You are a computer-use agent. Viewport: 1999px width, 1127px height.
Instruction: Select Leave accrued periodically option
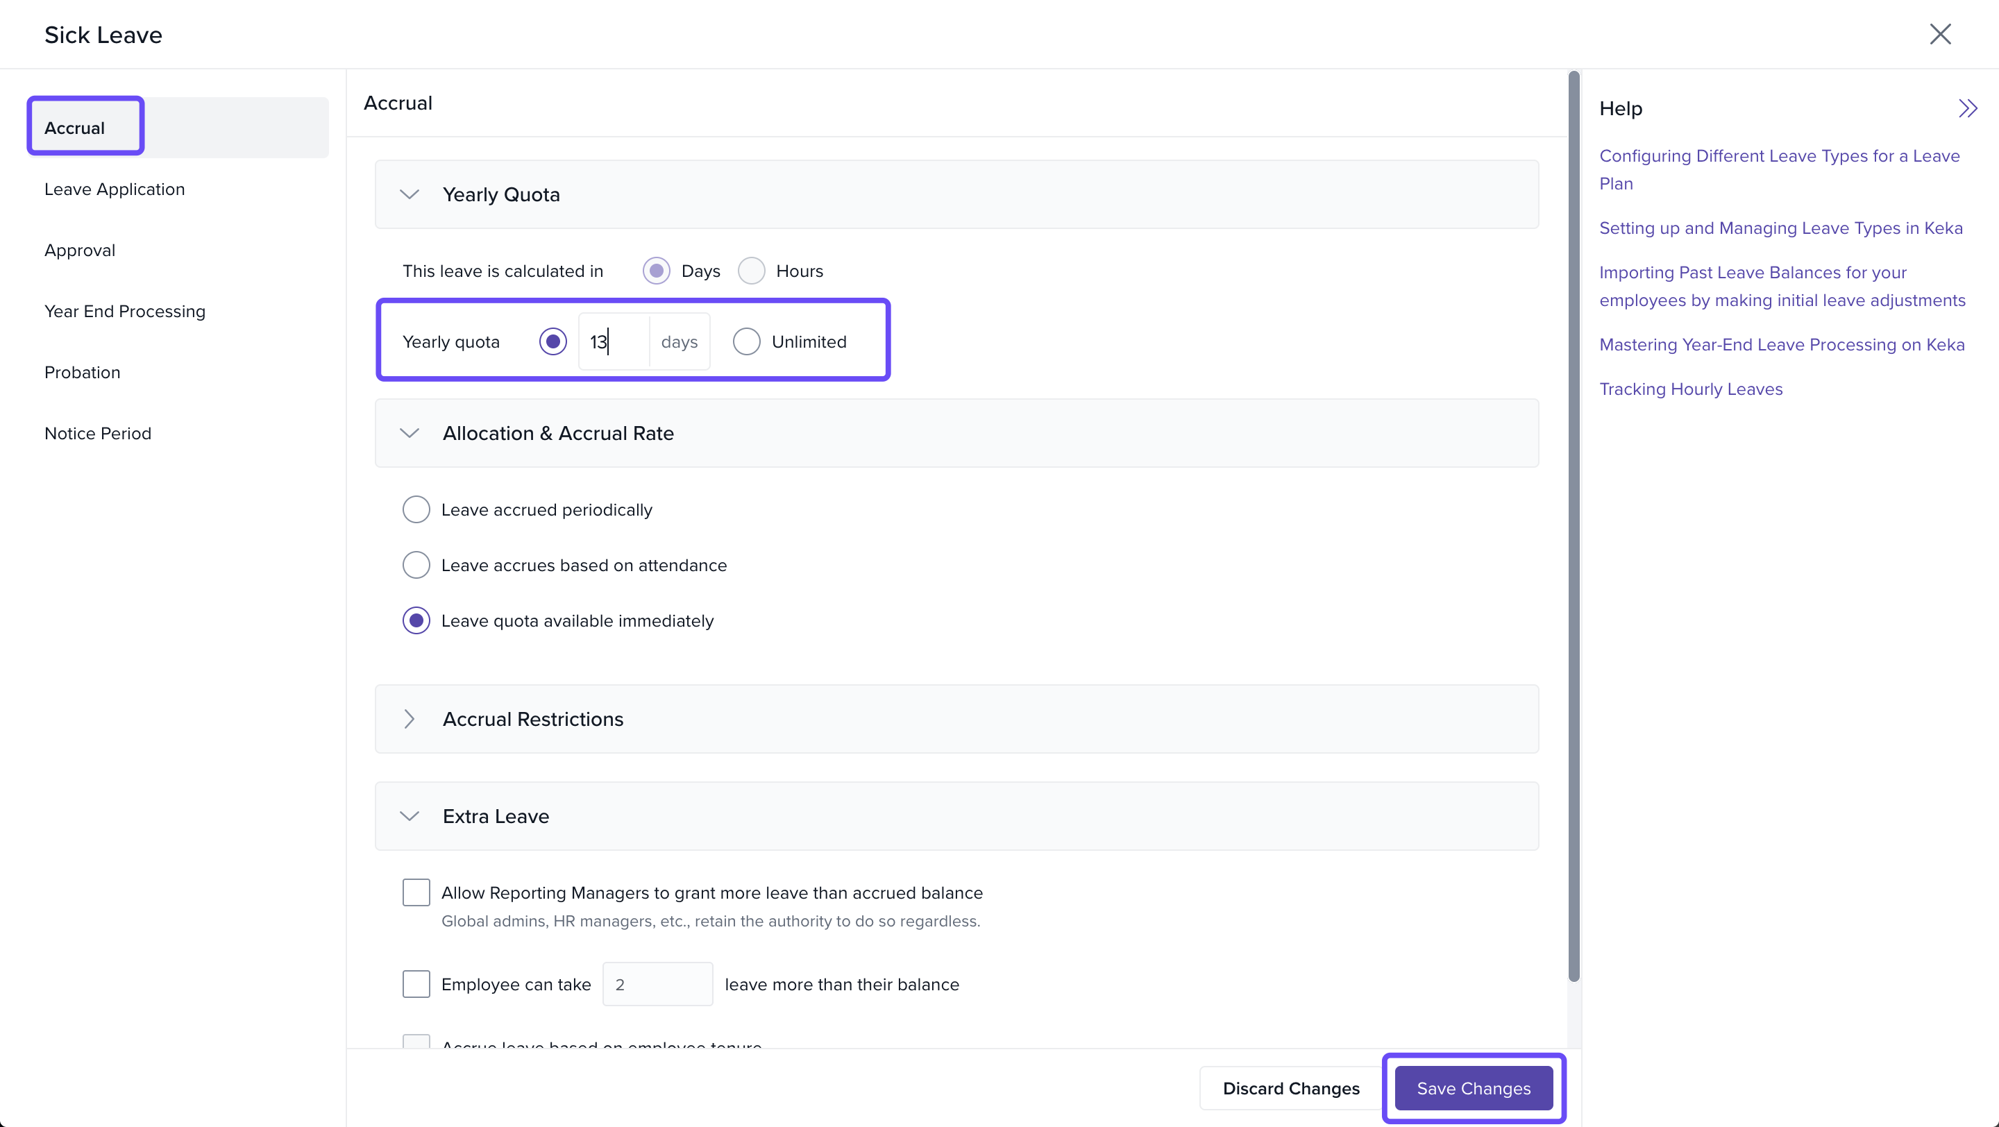416,509
